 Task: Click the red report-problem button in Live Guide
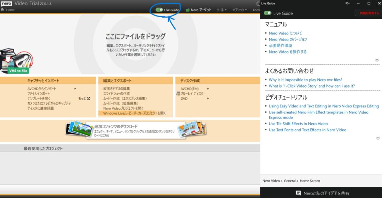pos(368,13)
